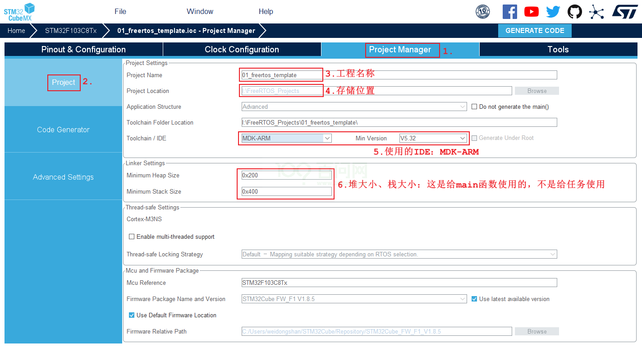Click Browse next to Firmware Relative Path

[x=537, y=331]
